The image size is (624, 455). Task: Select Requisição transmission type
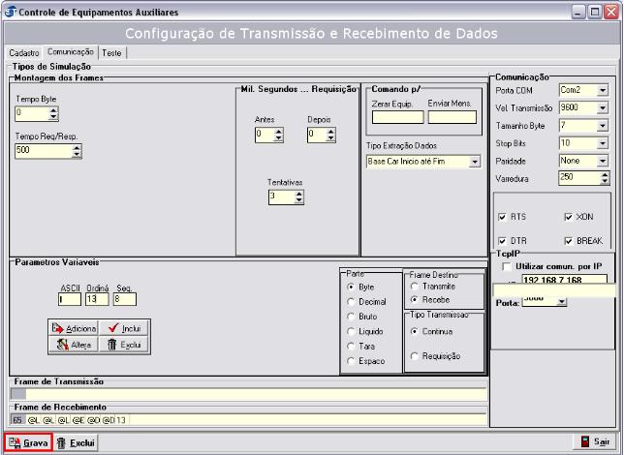(x=416, y=356)
